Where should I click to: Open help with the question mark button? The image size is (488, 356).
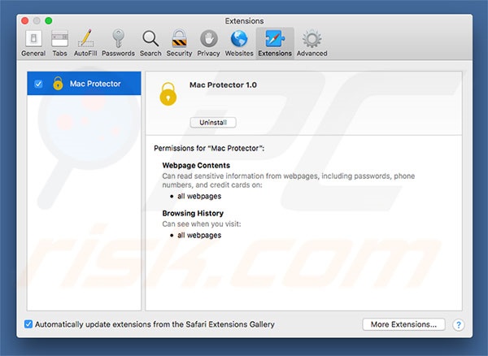tap(458, 324)
